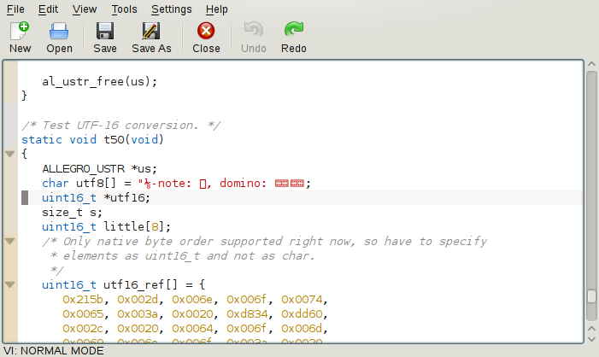Close the document with the red X icon

(x=206, y=32)
